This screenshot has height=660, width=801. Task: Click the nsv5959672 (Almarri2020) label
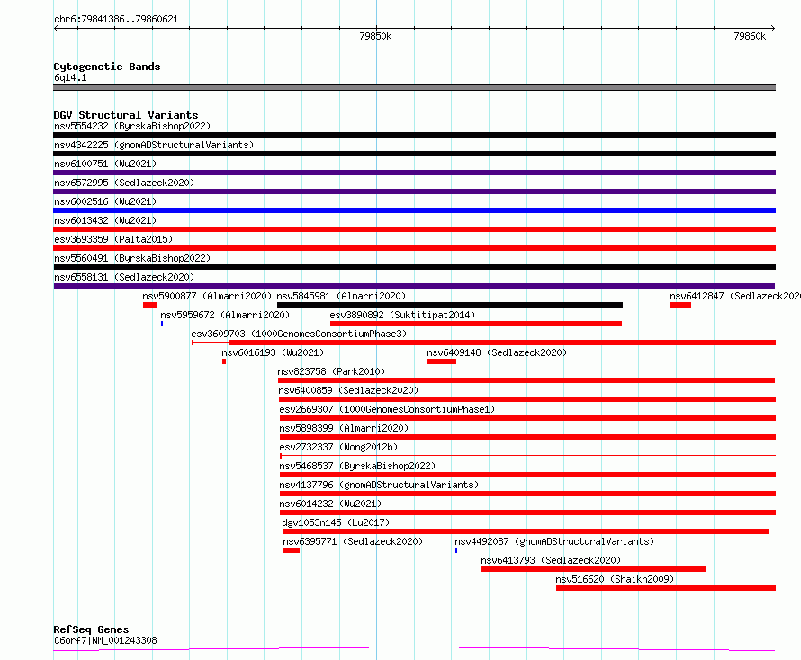pos(225,315)
